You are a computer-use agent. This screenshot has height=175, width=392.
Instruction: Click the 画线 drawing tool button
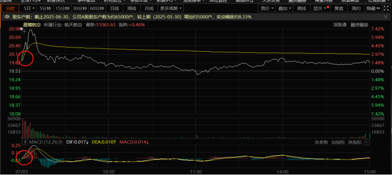301,8
